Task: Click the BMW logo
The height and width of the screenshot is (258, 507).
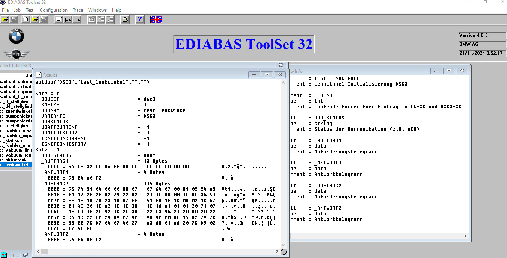Action: [x=16, y=36]
